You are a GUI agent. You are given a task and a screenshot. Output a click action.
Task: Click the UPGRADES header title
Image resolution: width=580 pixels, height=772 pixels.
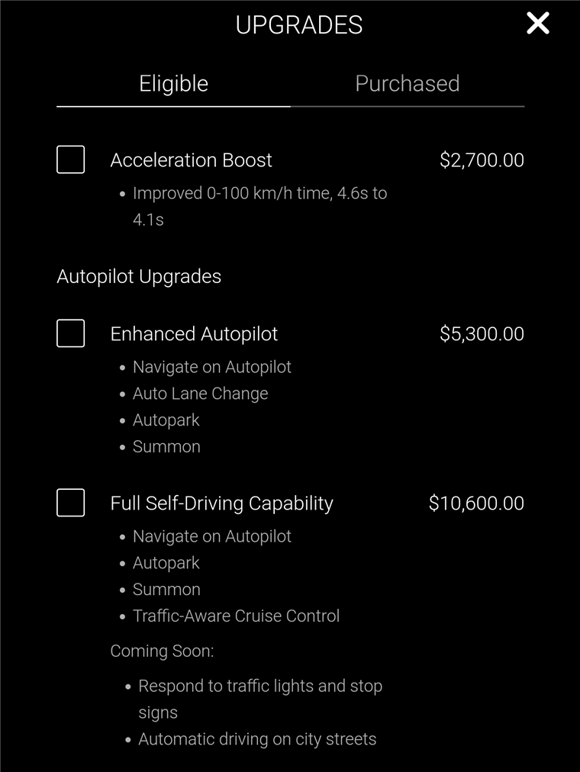click(x=298, y=25)
